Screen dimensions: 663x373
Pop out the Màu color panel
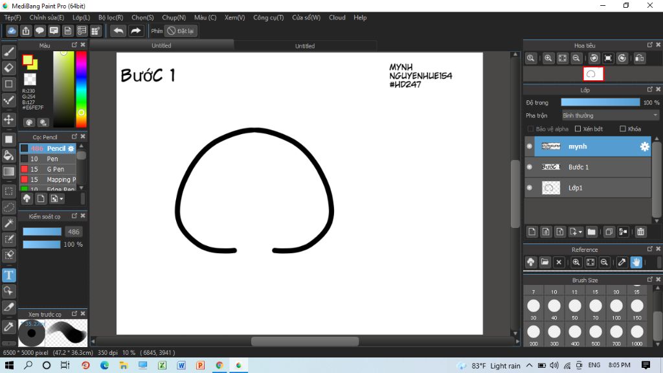tap(74, 45)
